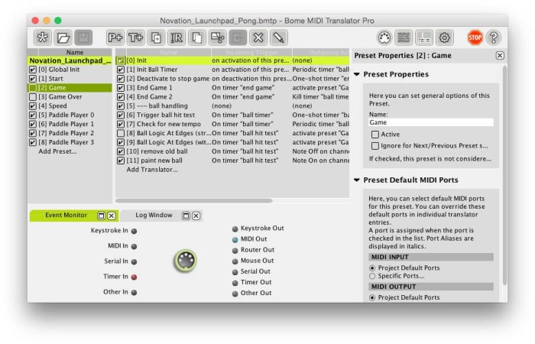This screenshot has width=535, height=344.
Task: Add a new translator with T+ icon
Action: pos(135,37)
